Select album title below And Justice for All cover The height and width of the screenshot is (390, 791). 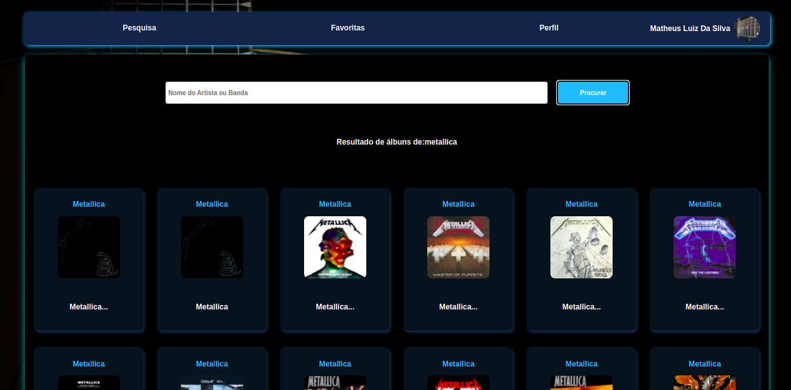(x=582, y=307)
